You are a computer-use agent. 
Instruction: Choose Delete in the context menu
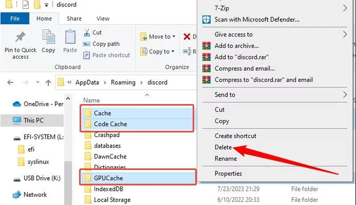pos(275,147)
